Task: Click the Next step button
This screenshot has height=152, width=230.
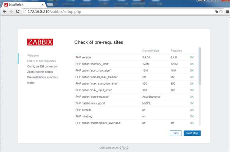Action: (192, 133)
